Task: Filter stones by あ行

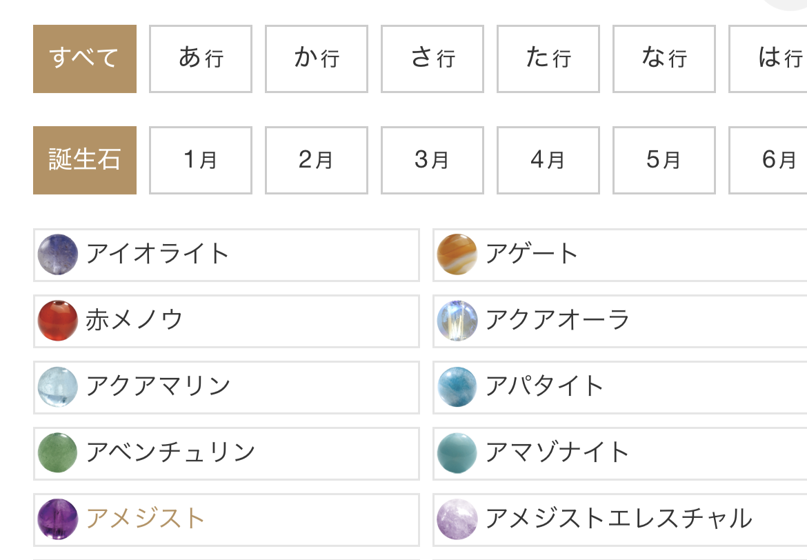Action: [x=201, y=59]
